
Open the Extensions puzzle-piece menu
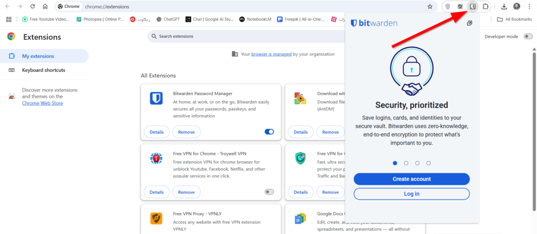click(485, 6)
